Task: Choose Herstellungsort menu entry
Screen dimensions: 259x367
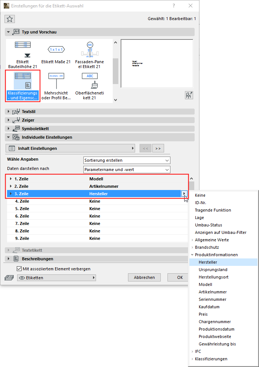Action: pos(223,277)
